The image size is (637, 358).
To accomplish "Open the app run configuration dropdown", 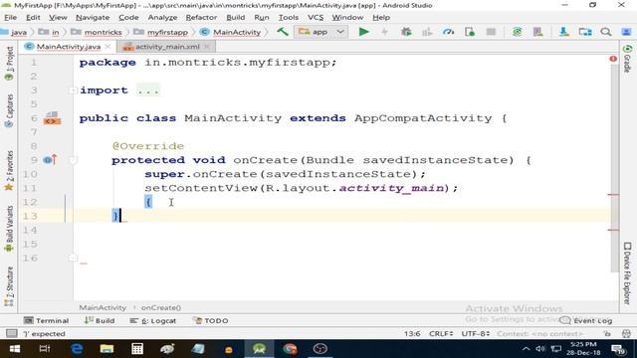I will tap(320, 32).
